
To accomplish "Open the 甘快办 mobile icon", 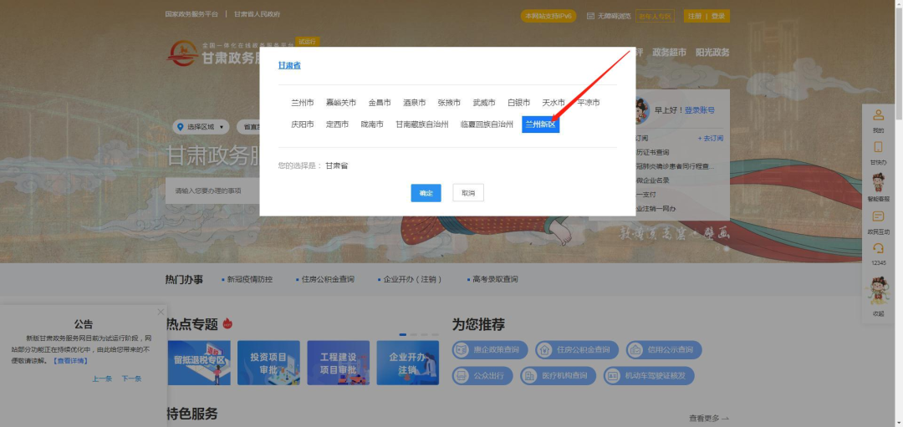I will [x=878, y=147].
